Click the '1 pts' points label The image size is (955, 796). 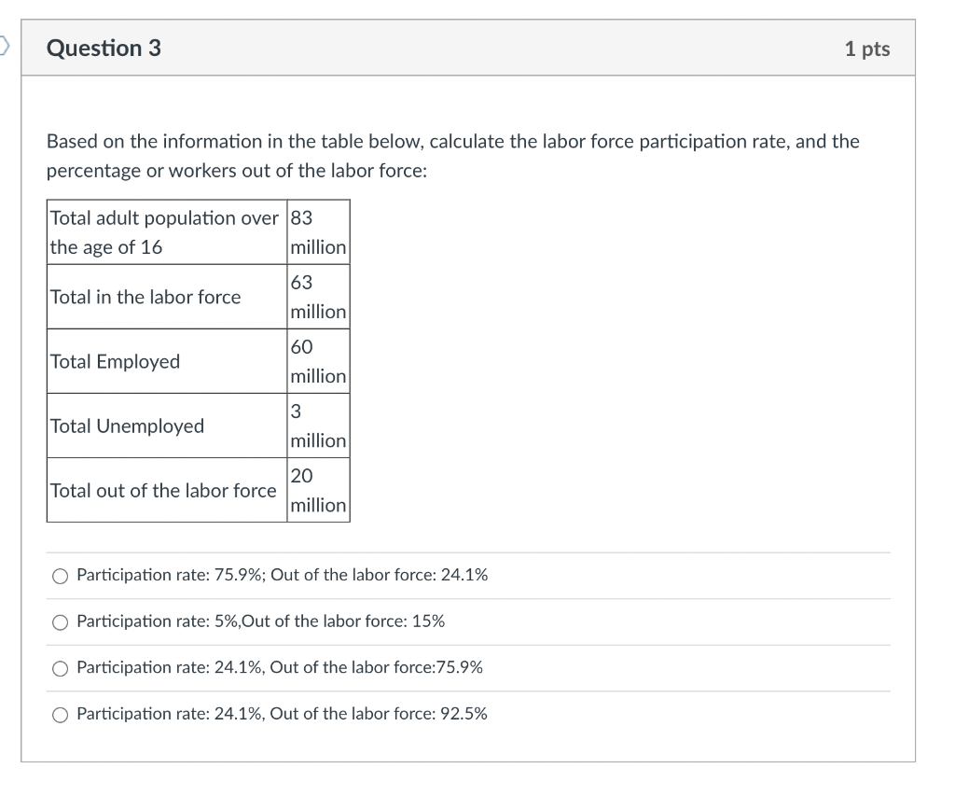[x=867, y=49]
